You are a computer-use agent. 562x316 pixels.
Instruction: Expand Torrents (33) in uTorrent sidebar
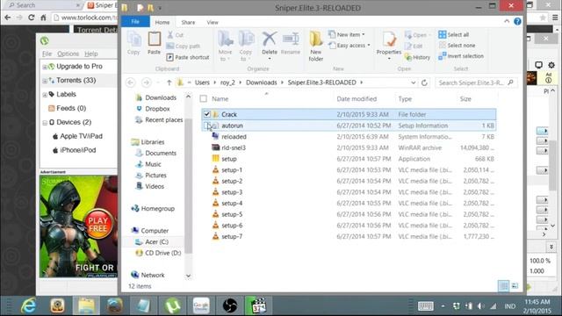pyautogui.click(x=45, y=80)
